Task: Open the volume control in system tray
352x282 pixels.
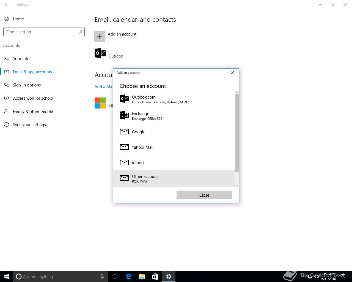Action: (317, 276)
